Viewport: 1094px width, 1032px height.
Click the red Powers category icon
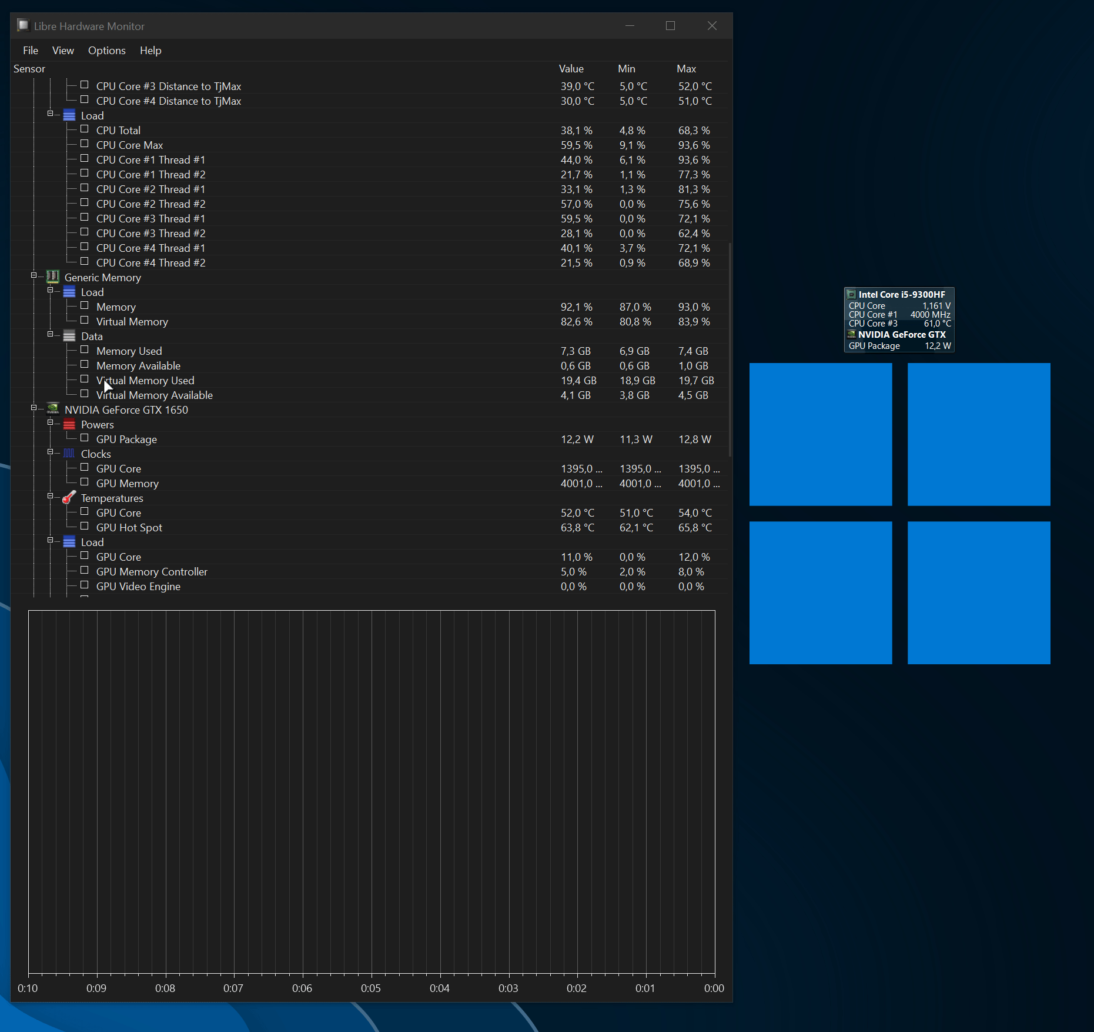coord(69,424)
